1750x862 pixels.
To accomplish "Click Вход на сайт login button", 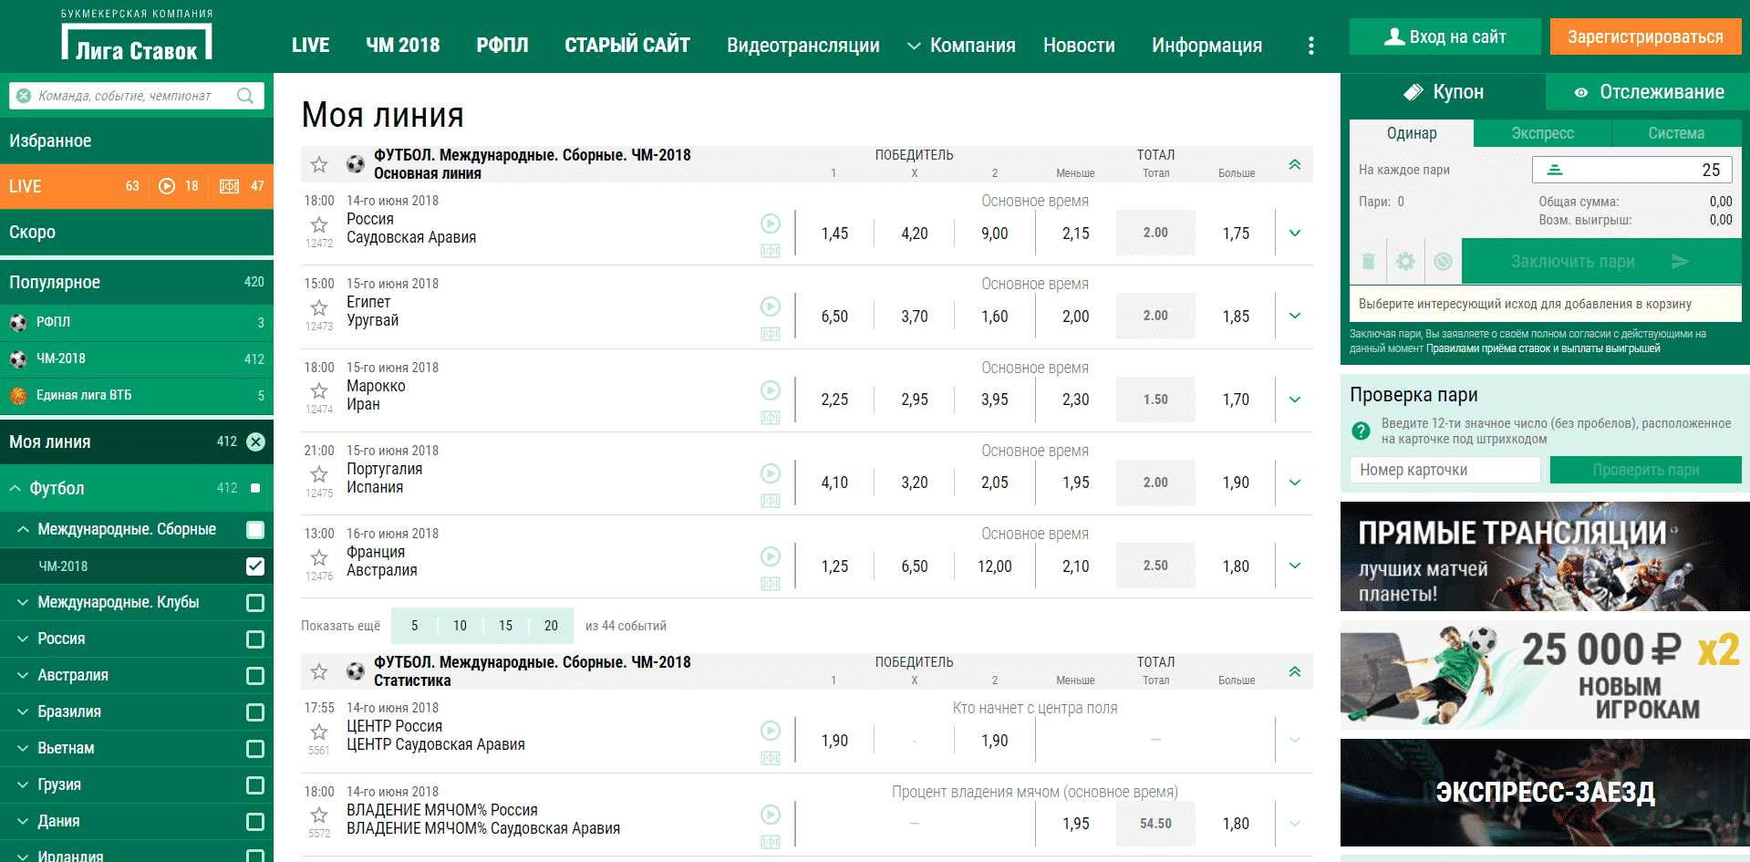I will coord(1445,36).
